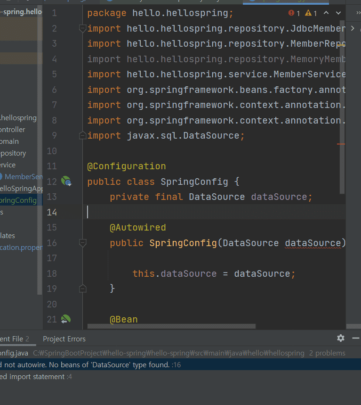Image resolution: width=361 pixels, height=405 pixels.
Task: Switch to the Project Errors tab
Action: (64, 339)
